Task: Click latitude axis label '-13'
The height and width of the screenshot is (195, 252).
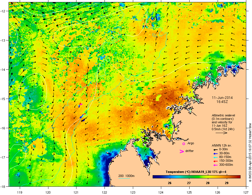Action: [3, 40]
